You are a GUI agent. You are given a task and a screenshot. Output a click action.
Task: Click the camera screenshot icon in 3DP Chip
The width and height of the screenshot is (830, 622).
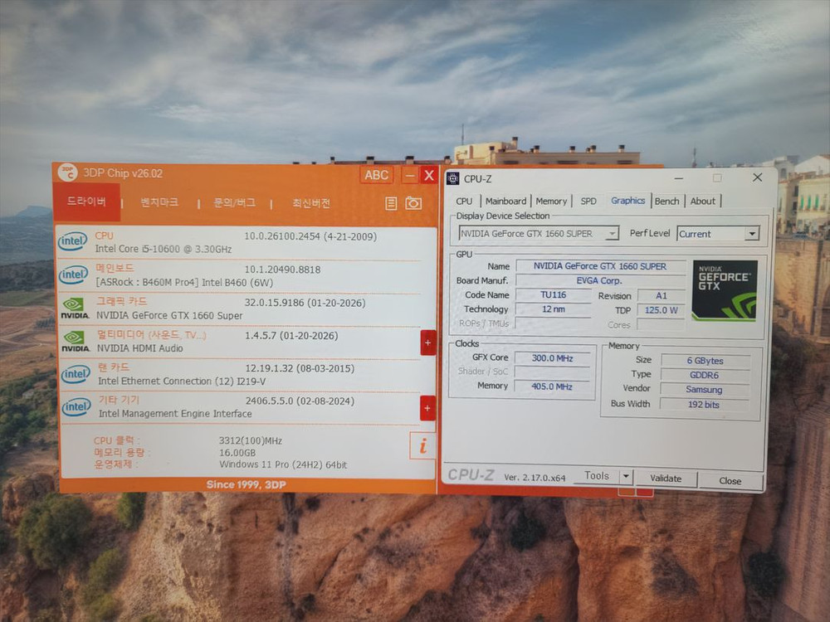click(413, 203)
